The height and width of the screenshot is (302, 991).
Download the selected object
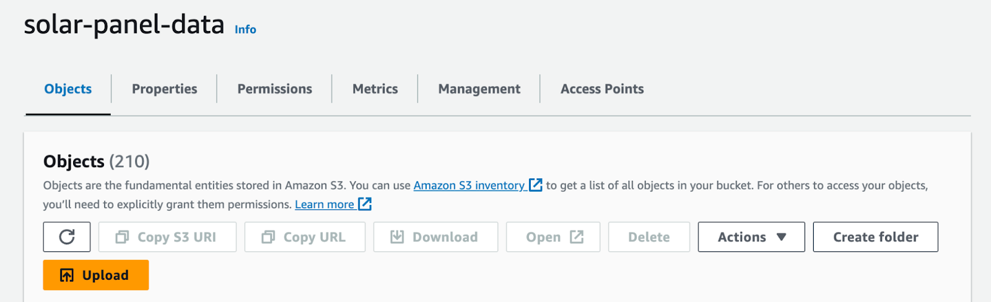[435, 237]
